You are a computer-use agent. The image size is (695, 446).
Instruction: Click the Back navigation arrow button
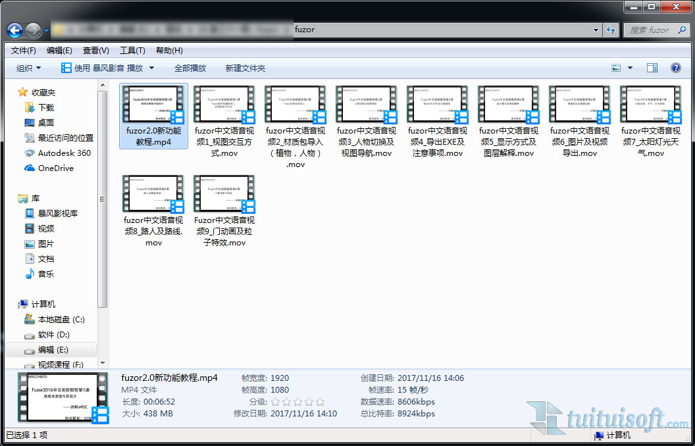[15, 30]
